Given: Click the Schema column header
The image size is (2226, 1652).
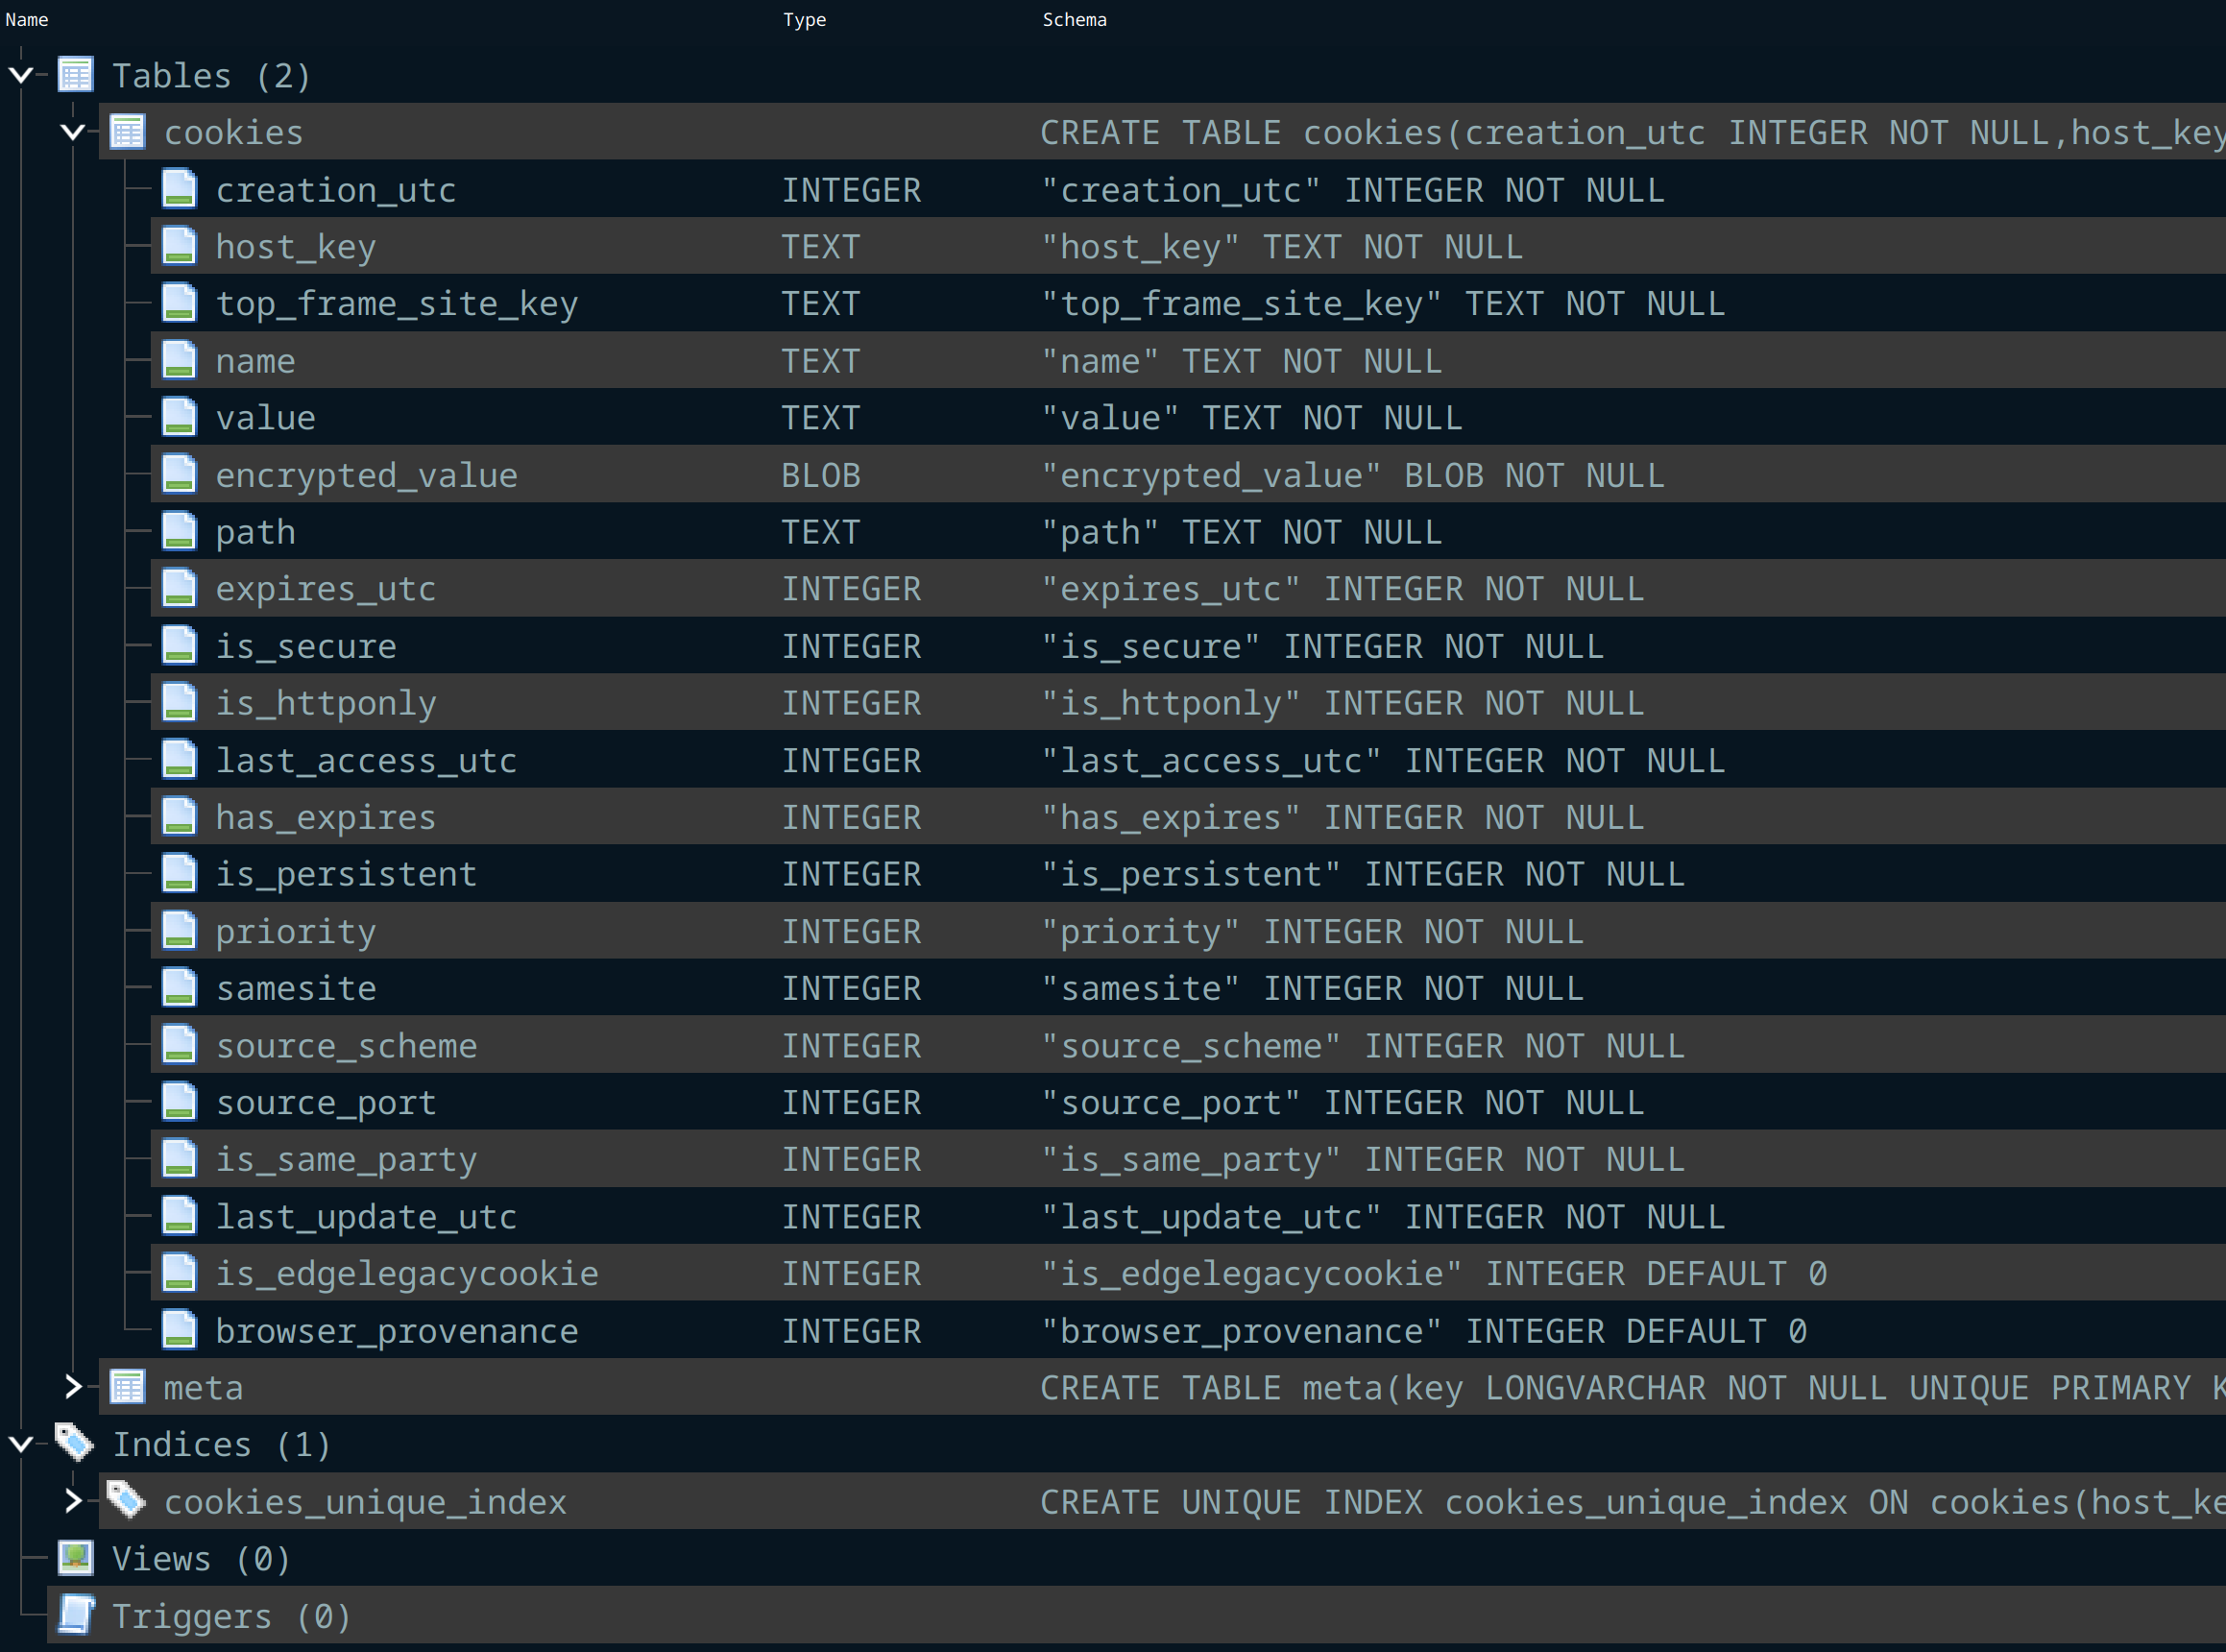Looking at the screenshot, I should (1074, 19).
